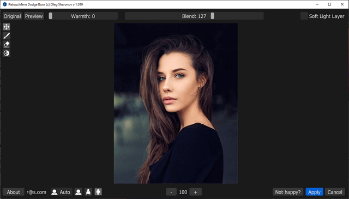
Task: Close the Retouch4me window
Action: tap(342, 4)
